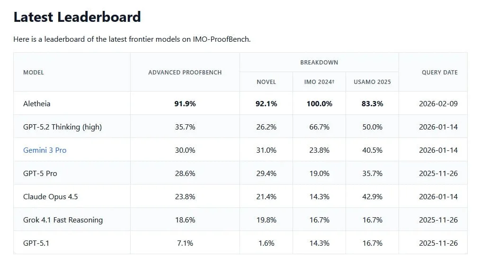The height and width of the screenshot is (268, 480).
Task: Select the GPT-5 Pro model name
Action: tap(40, 173)
